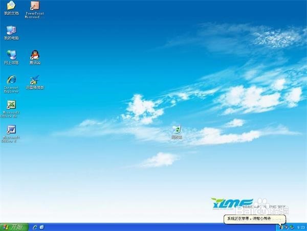
Task: Click the taskbar clock showing 9:23
Action: 301,227
